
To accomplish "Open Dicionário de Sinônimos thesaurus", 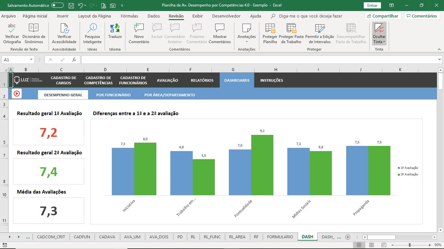I will [34, 33].
